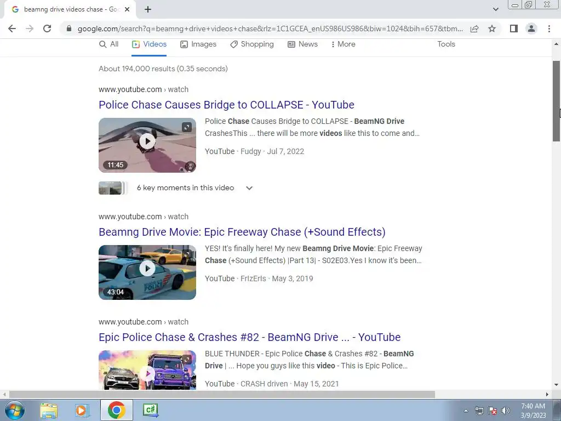This screenshot has height=421, width=561.
Task: Switch to the Shopping search tab
Action: pos(252,44)
